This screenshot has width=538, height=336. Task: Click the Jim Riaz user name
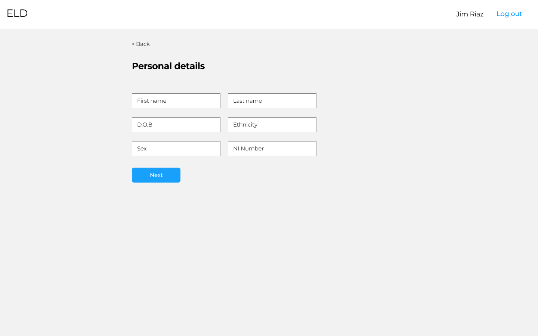(470, 14)
